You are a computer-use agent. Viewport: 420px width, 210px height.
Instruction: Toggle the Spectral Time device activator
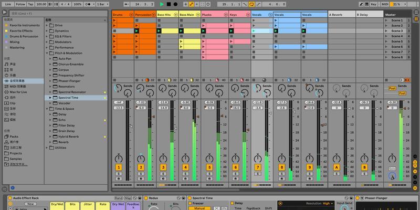coord(190,198)
